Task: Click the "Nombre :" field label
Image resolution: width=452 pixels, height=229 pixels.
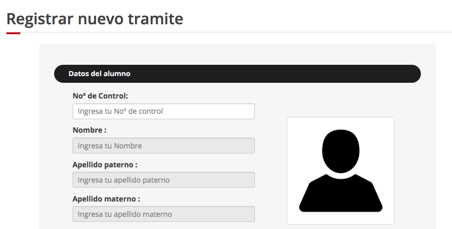Action: (89, 130)
